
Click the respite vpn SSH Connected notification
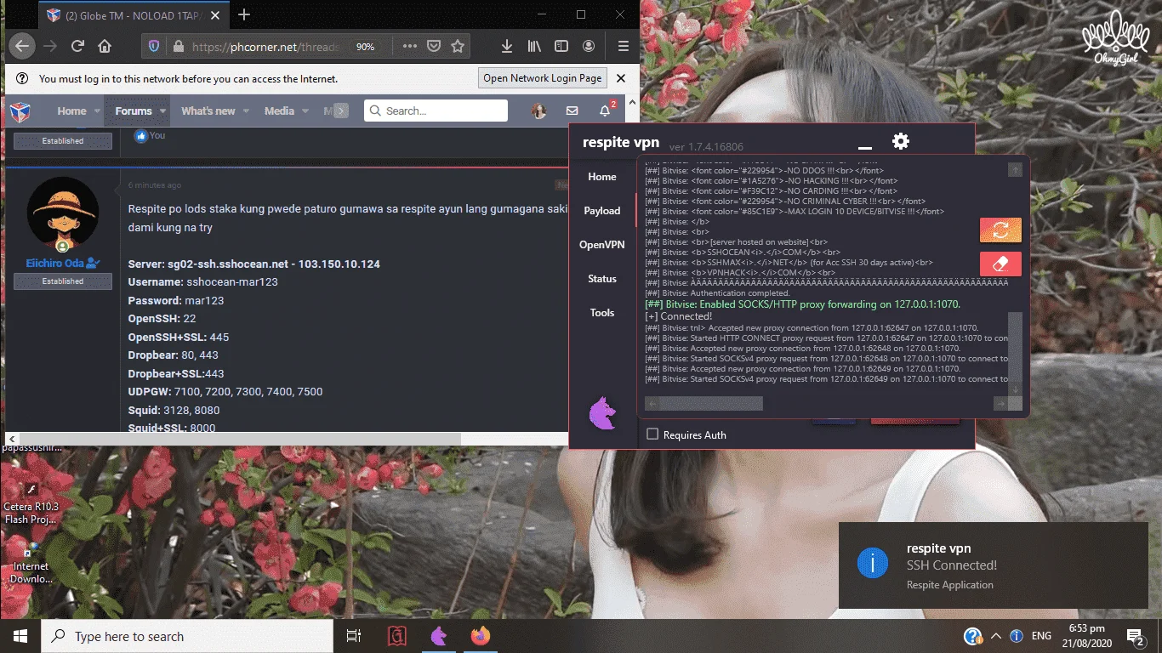point(992,565)
